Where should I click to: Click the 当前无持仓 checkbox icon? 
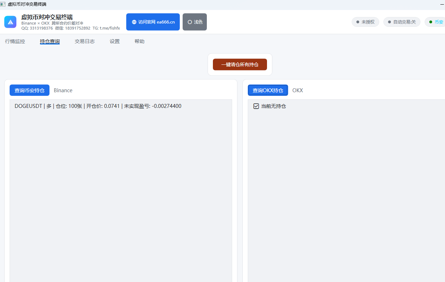(x=256, y=106)
